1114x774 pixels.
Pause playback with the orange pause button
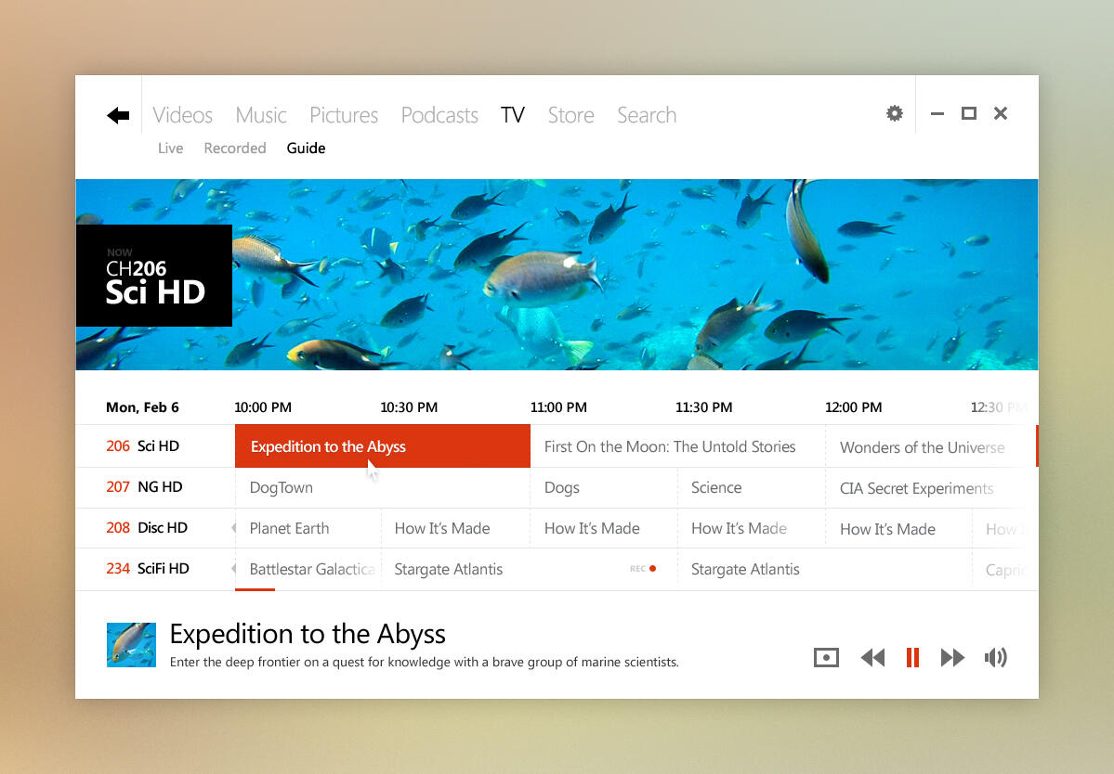point(912,658)
